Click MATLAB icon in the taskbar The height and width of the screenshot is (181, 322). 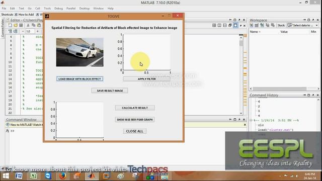(92, 176)
